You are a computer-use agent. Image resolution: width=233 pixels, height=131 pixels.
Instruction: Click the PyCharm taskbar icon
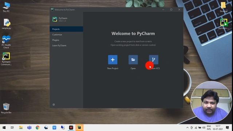pyautogui.click(x=79, y=128)
